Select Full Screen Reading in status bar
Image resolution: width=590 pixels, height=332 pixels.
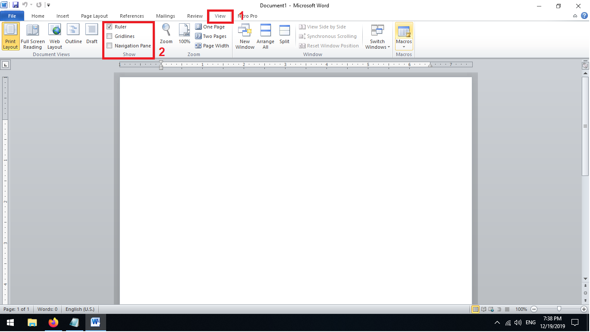click(484, 309)
